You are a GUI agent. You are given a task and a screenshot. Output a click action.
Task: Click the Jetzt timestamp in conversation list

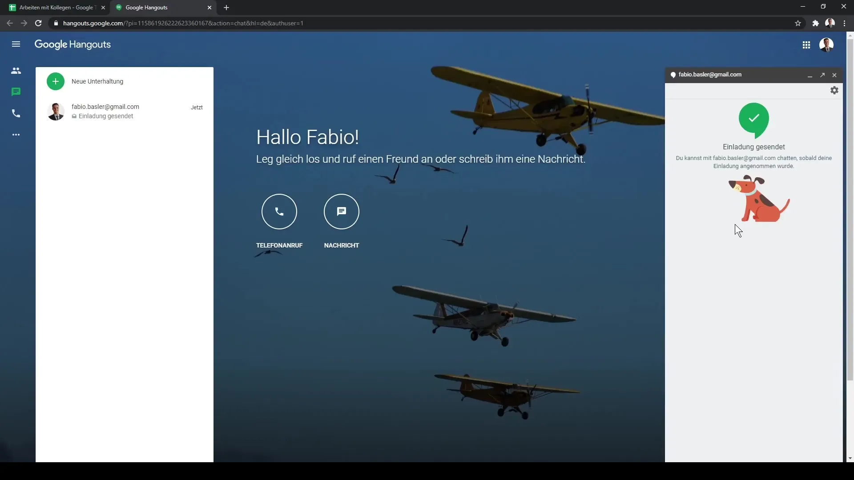point(197,108)
